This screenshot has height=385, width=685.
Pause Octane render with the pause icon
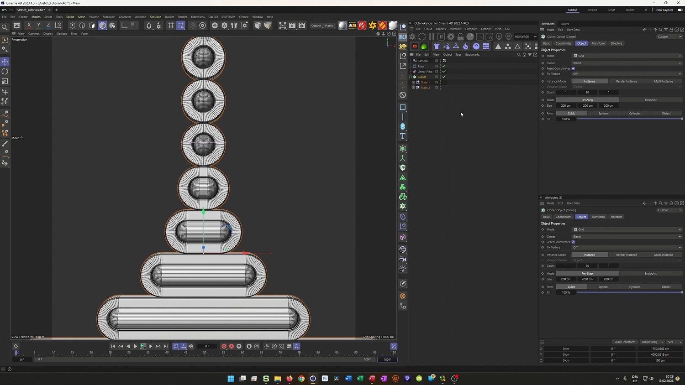tap(432, 36)
